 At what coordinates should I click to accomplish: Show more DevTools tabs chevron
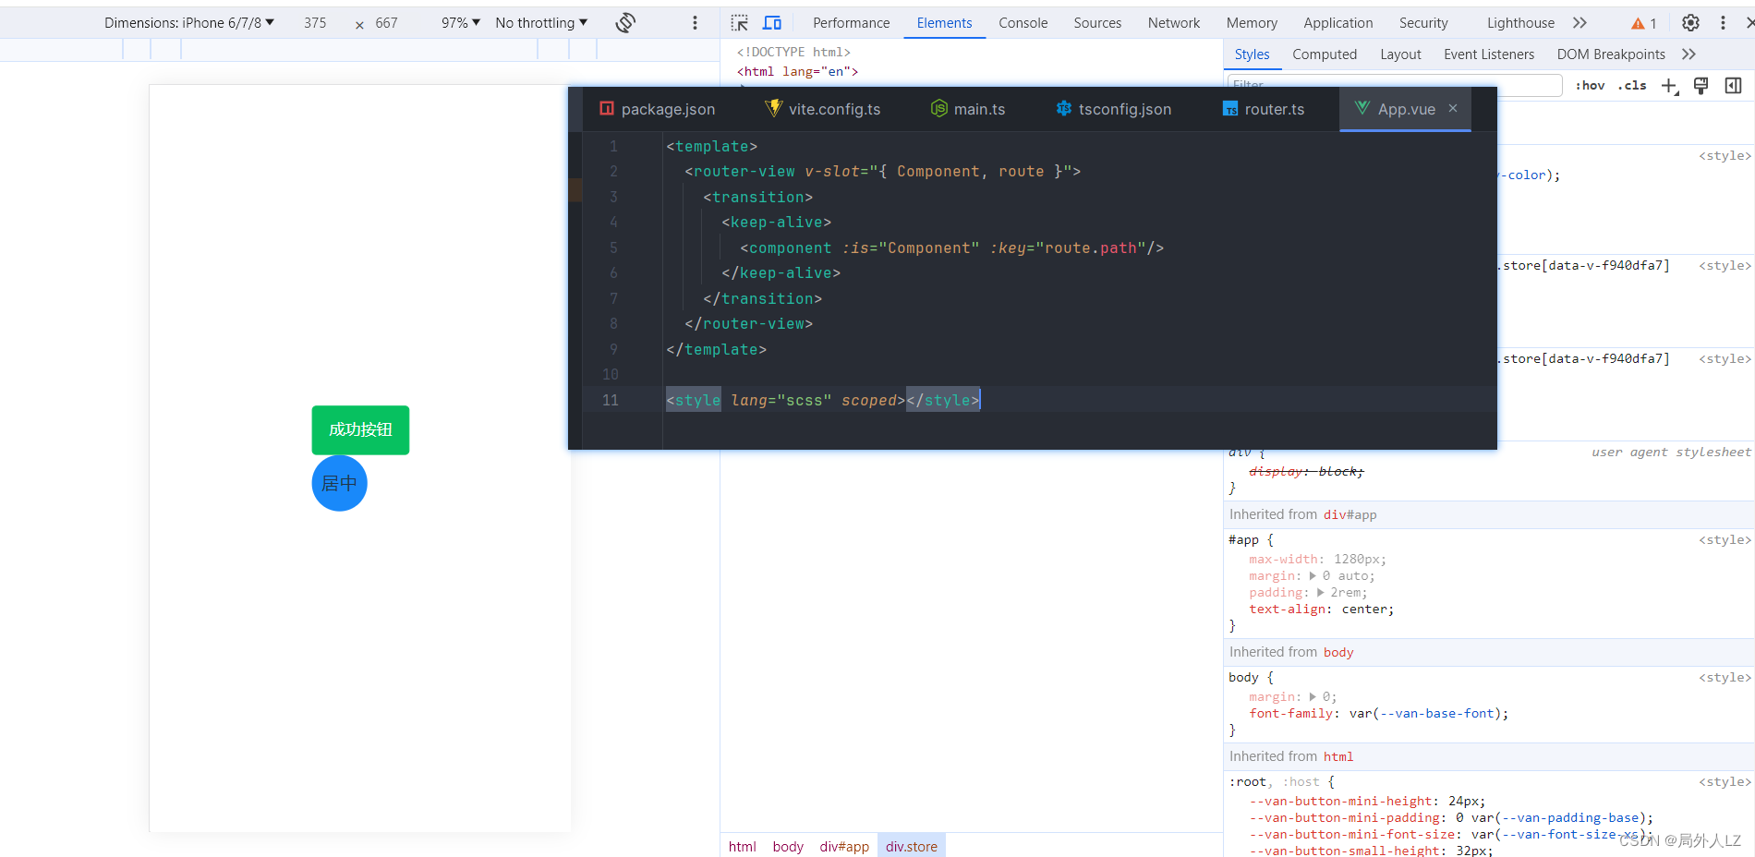tap(1579, 23)
